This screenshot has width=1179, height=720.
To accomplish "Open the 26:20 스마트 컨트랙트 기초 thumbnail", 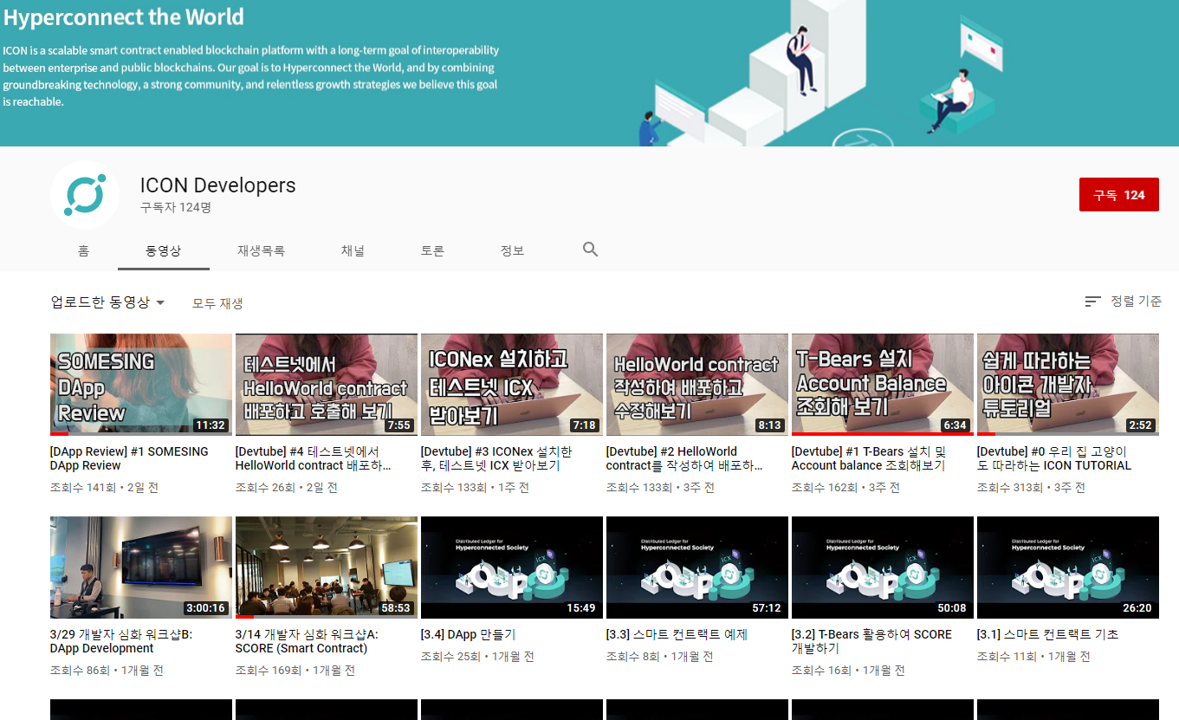I will 1068,568.
